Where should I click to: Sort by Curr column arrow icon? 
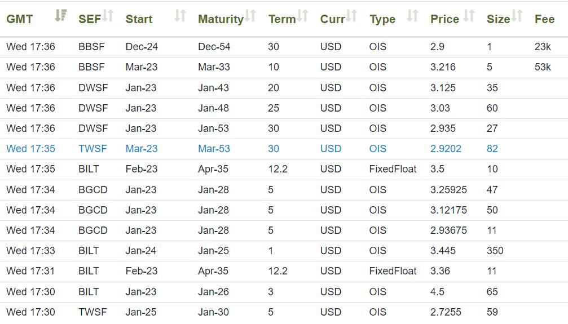(352, 16)
